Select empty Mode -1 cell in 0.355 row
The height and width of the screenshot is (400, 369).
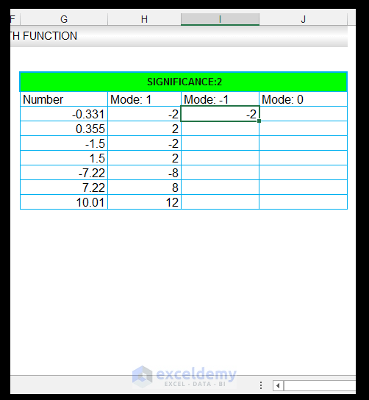(220, 129)
